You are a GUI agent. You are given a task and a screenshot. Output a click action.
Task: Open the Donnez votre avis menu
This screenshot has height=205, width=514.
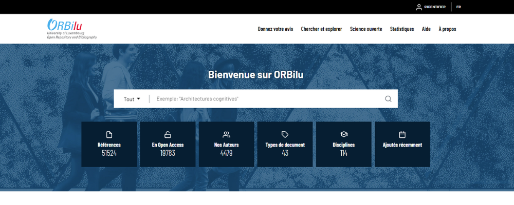276,29
